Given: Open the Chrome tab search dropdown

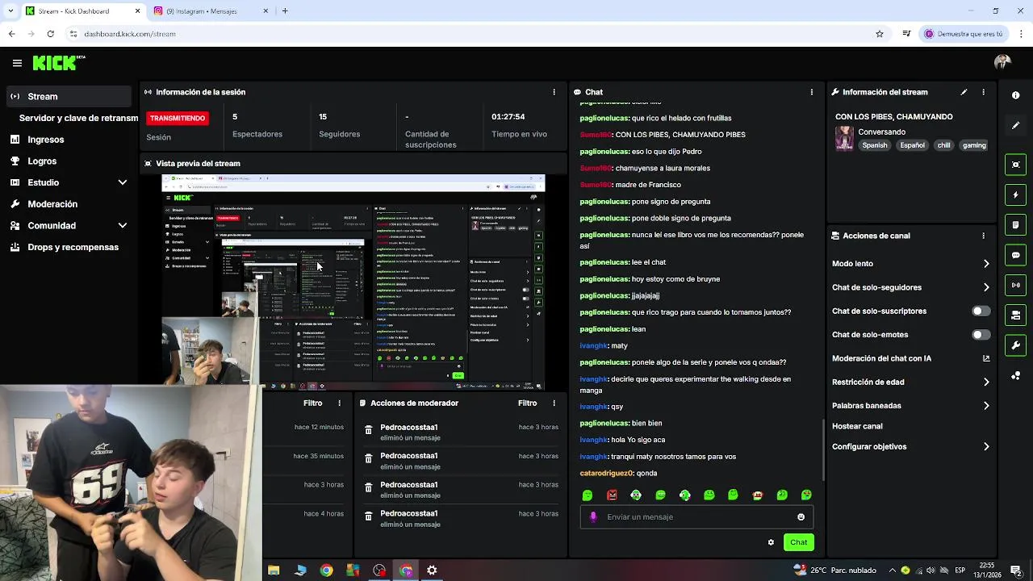Looking at the screenshot, I should [x=10, y=10].
